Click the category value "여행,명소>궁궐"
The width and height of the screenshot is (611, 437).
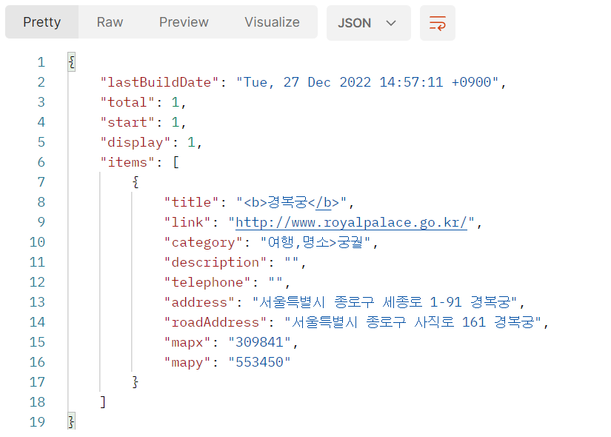click(315, 242)
